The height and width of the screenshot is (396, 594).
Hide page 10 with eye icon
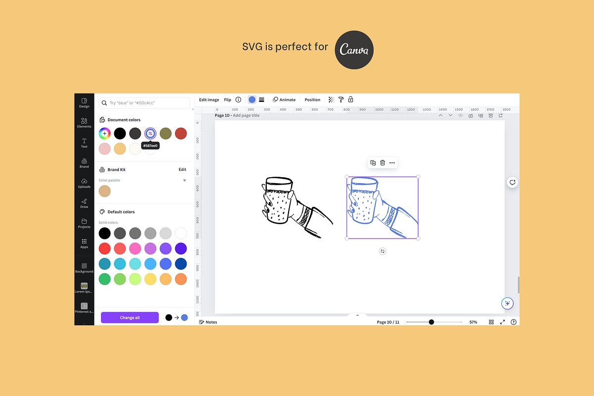[x=460, y=115]
